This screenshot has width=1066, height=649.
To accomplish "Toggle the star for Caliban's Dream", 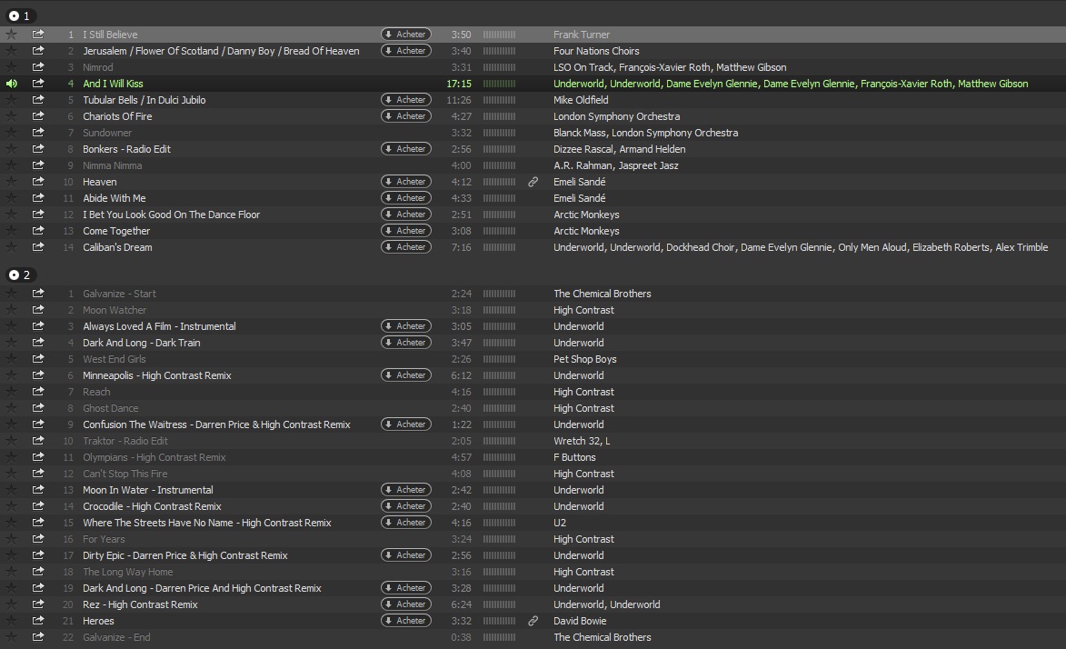I will (12, 247).
